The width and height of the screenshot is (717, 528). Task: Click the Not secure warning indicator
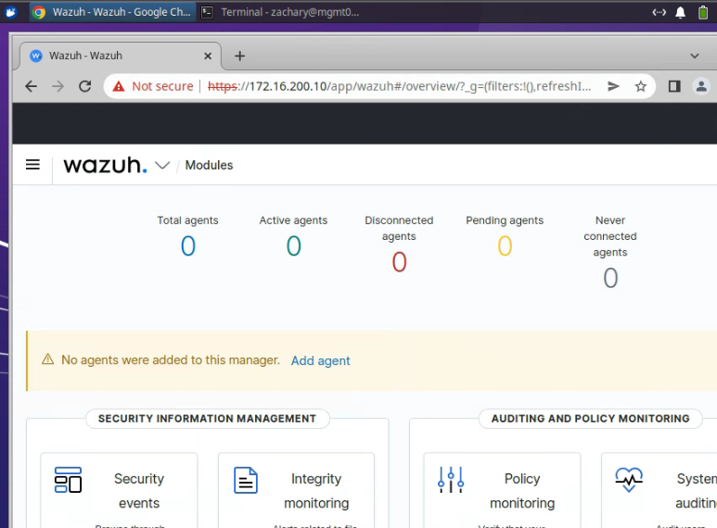pyautogui.click(x=153, y=86)
